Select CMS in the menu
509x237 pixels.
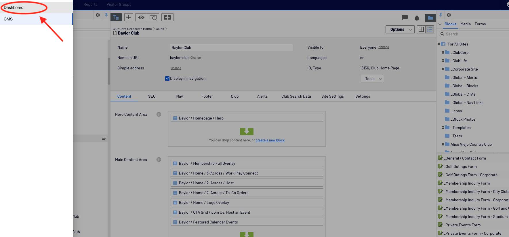tap(36, 19)
